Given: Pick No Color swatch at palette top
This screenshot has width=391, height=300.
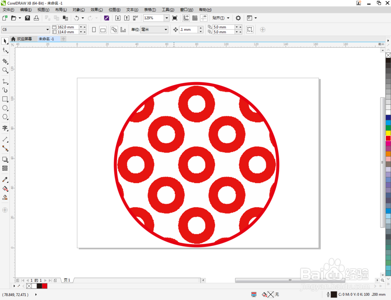Looking at the screenshot, I should [388, 55].
